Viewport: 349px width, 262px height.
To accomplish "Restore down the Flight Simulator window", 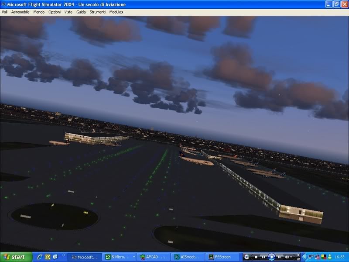I will pyautogui.click(x=336, y=4).
